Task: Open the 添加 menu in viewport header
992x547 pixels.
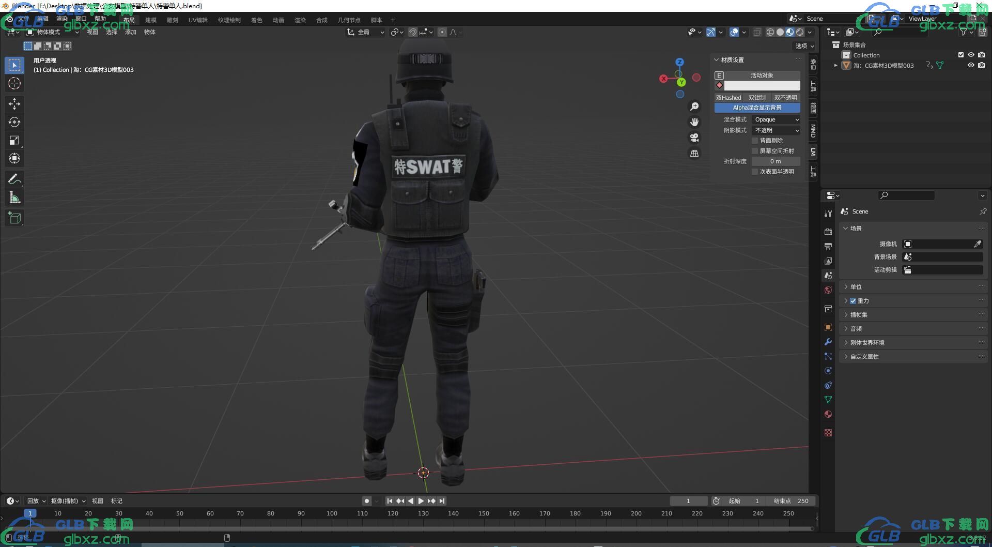Action: coord(131,32)
